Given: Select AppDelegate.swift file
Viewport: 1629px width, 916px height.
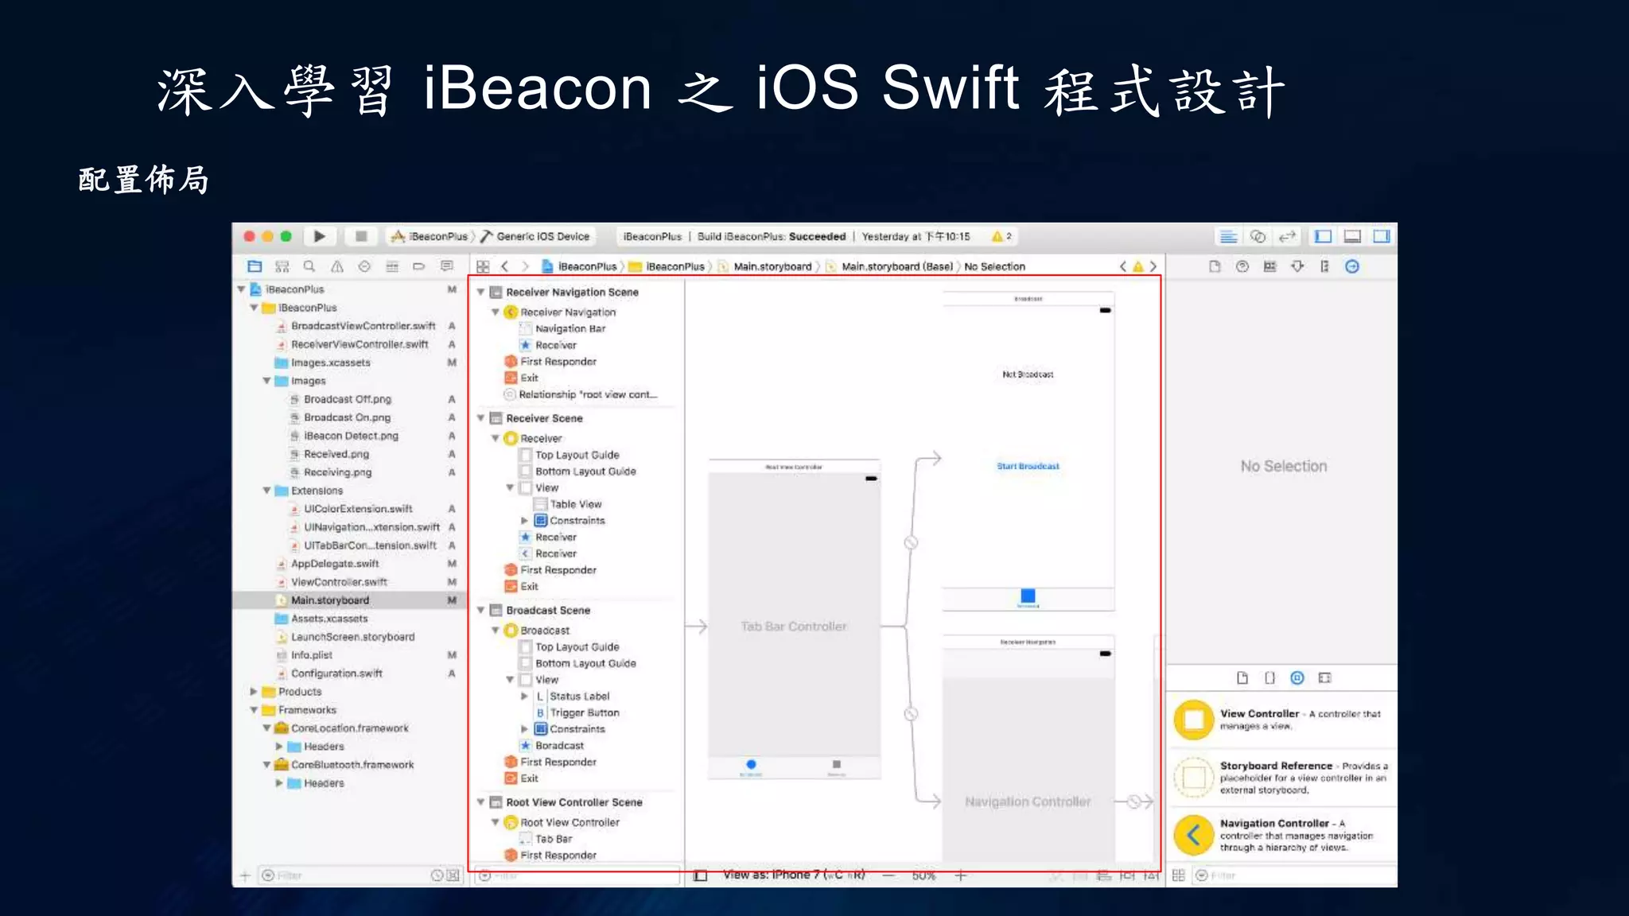Looking at the screenshot, I should pos(334,564).
